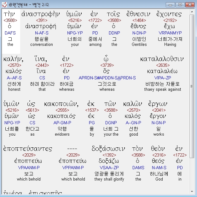197x197 pixels.
Task: Click parsing code VPPANM-P
Action: coord(73,168)
